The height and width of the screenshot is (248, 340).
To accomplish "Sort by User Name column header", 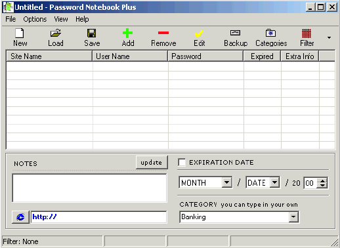I will pyautogui.click(x=130, y=56).
